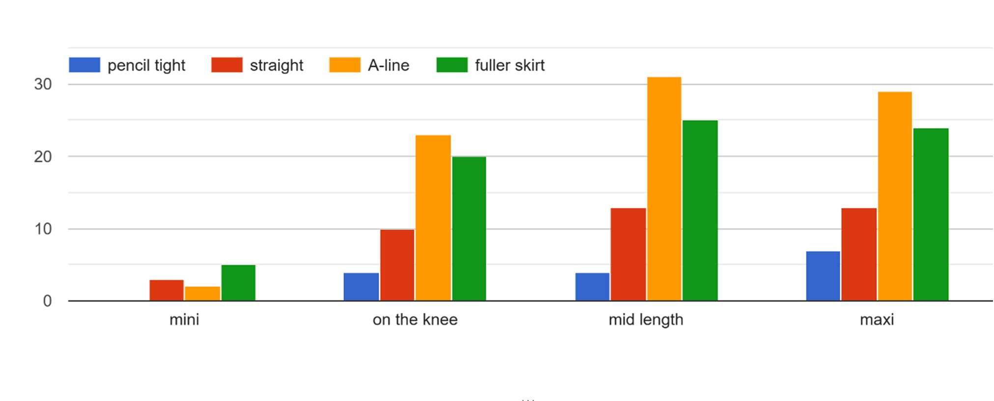
Task: Click the '30' y-axis value label
Action: [43, 84]
